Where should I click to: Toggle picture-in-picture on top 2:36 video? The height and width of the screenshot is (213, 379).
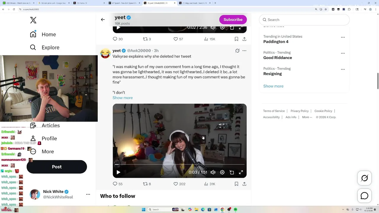(x=232, y=28)
